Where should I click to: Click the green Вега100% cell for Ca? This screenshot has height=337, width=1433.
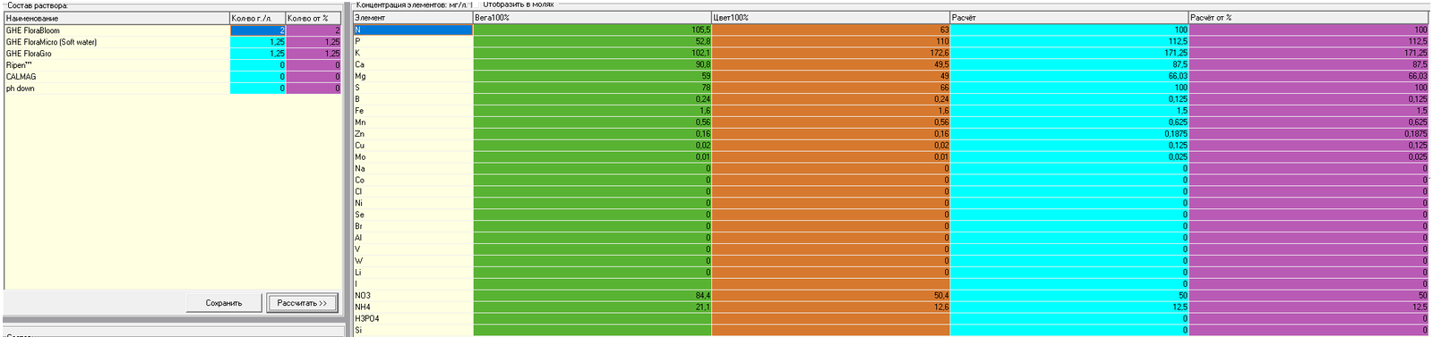pyautogui.click(x=592, y=64)
